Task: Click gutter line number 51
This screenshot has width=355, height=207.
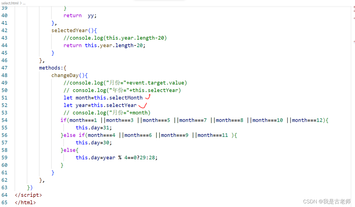Action: tap(4, 98)
